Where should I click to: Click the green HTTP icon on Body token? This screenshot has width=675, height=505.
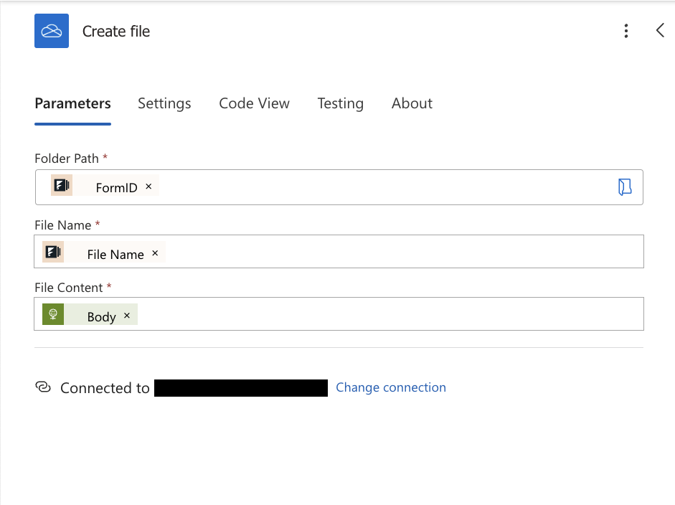53,314
